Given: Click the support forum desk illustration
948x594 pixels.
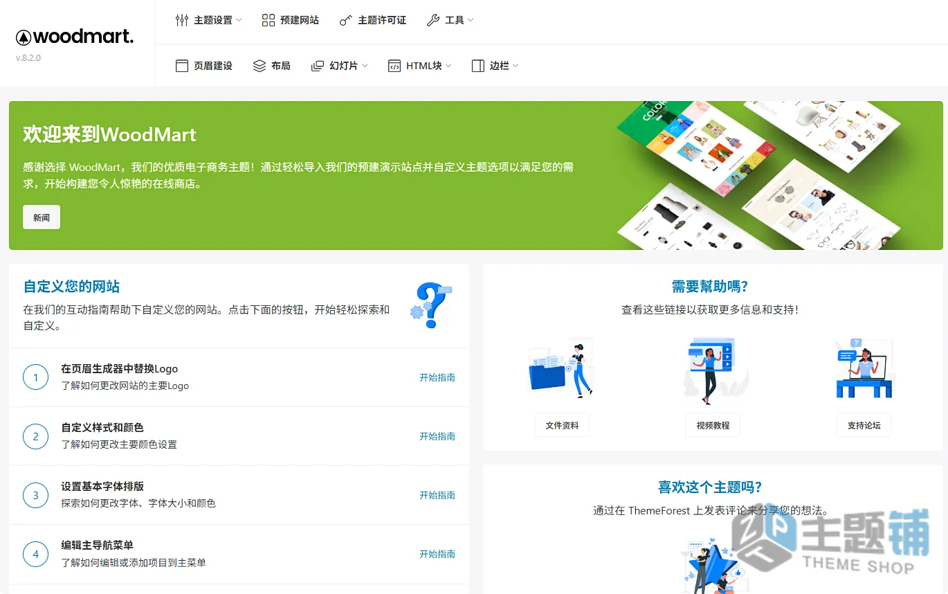Looking at the screenshot, I should (x=864, y=368).
